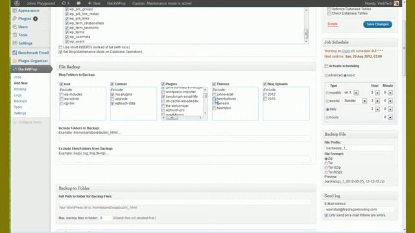Click the red Delete link
This screenshot has height=233, width=415.
(x=333, y=24)
